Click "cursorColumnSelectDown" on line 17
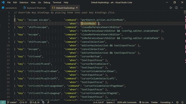 pos(98,71)
